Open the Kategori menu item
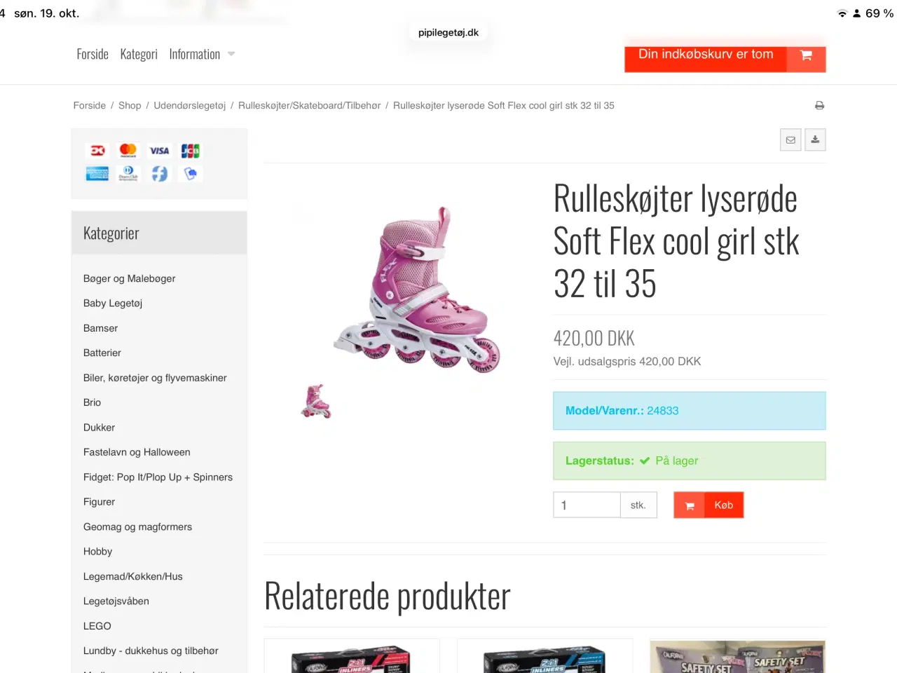The image size is (897, 673). click(x=139, y=54)
